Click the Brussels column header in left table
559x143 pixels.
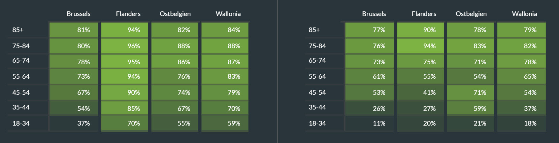pyautogui.click(x=78, y=14)
